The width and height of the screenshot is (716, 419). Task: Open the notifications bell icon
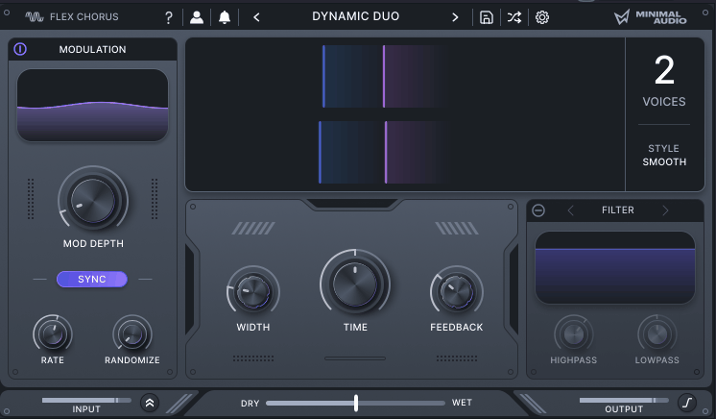click(225, 17)
